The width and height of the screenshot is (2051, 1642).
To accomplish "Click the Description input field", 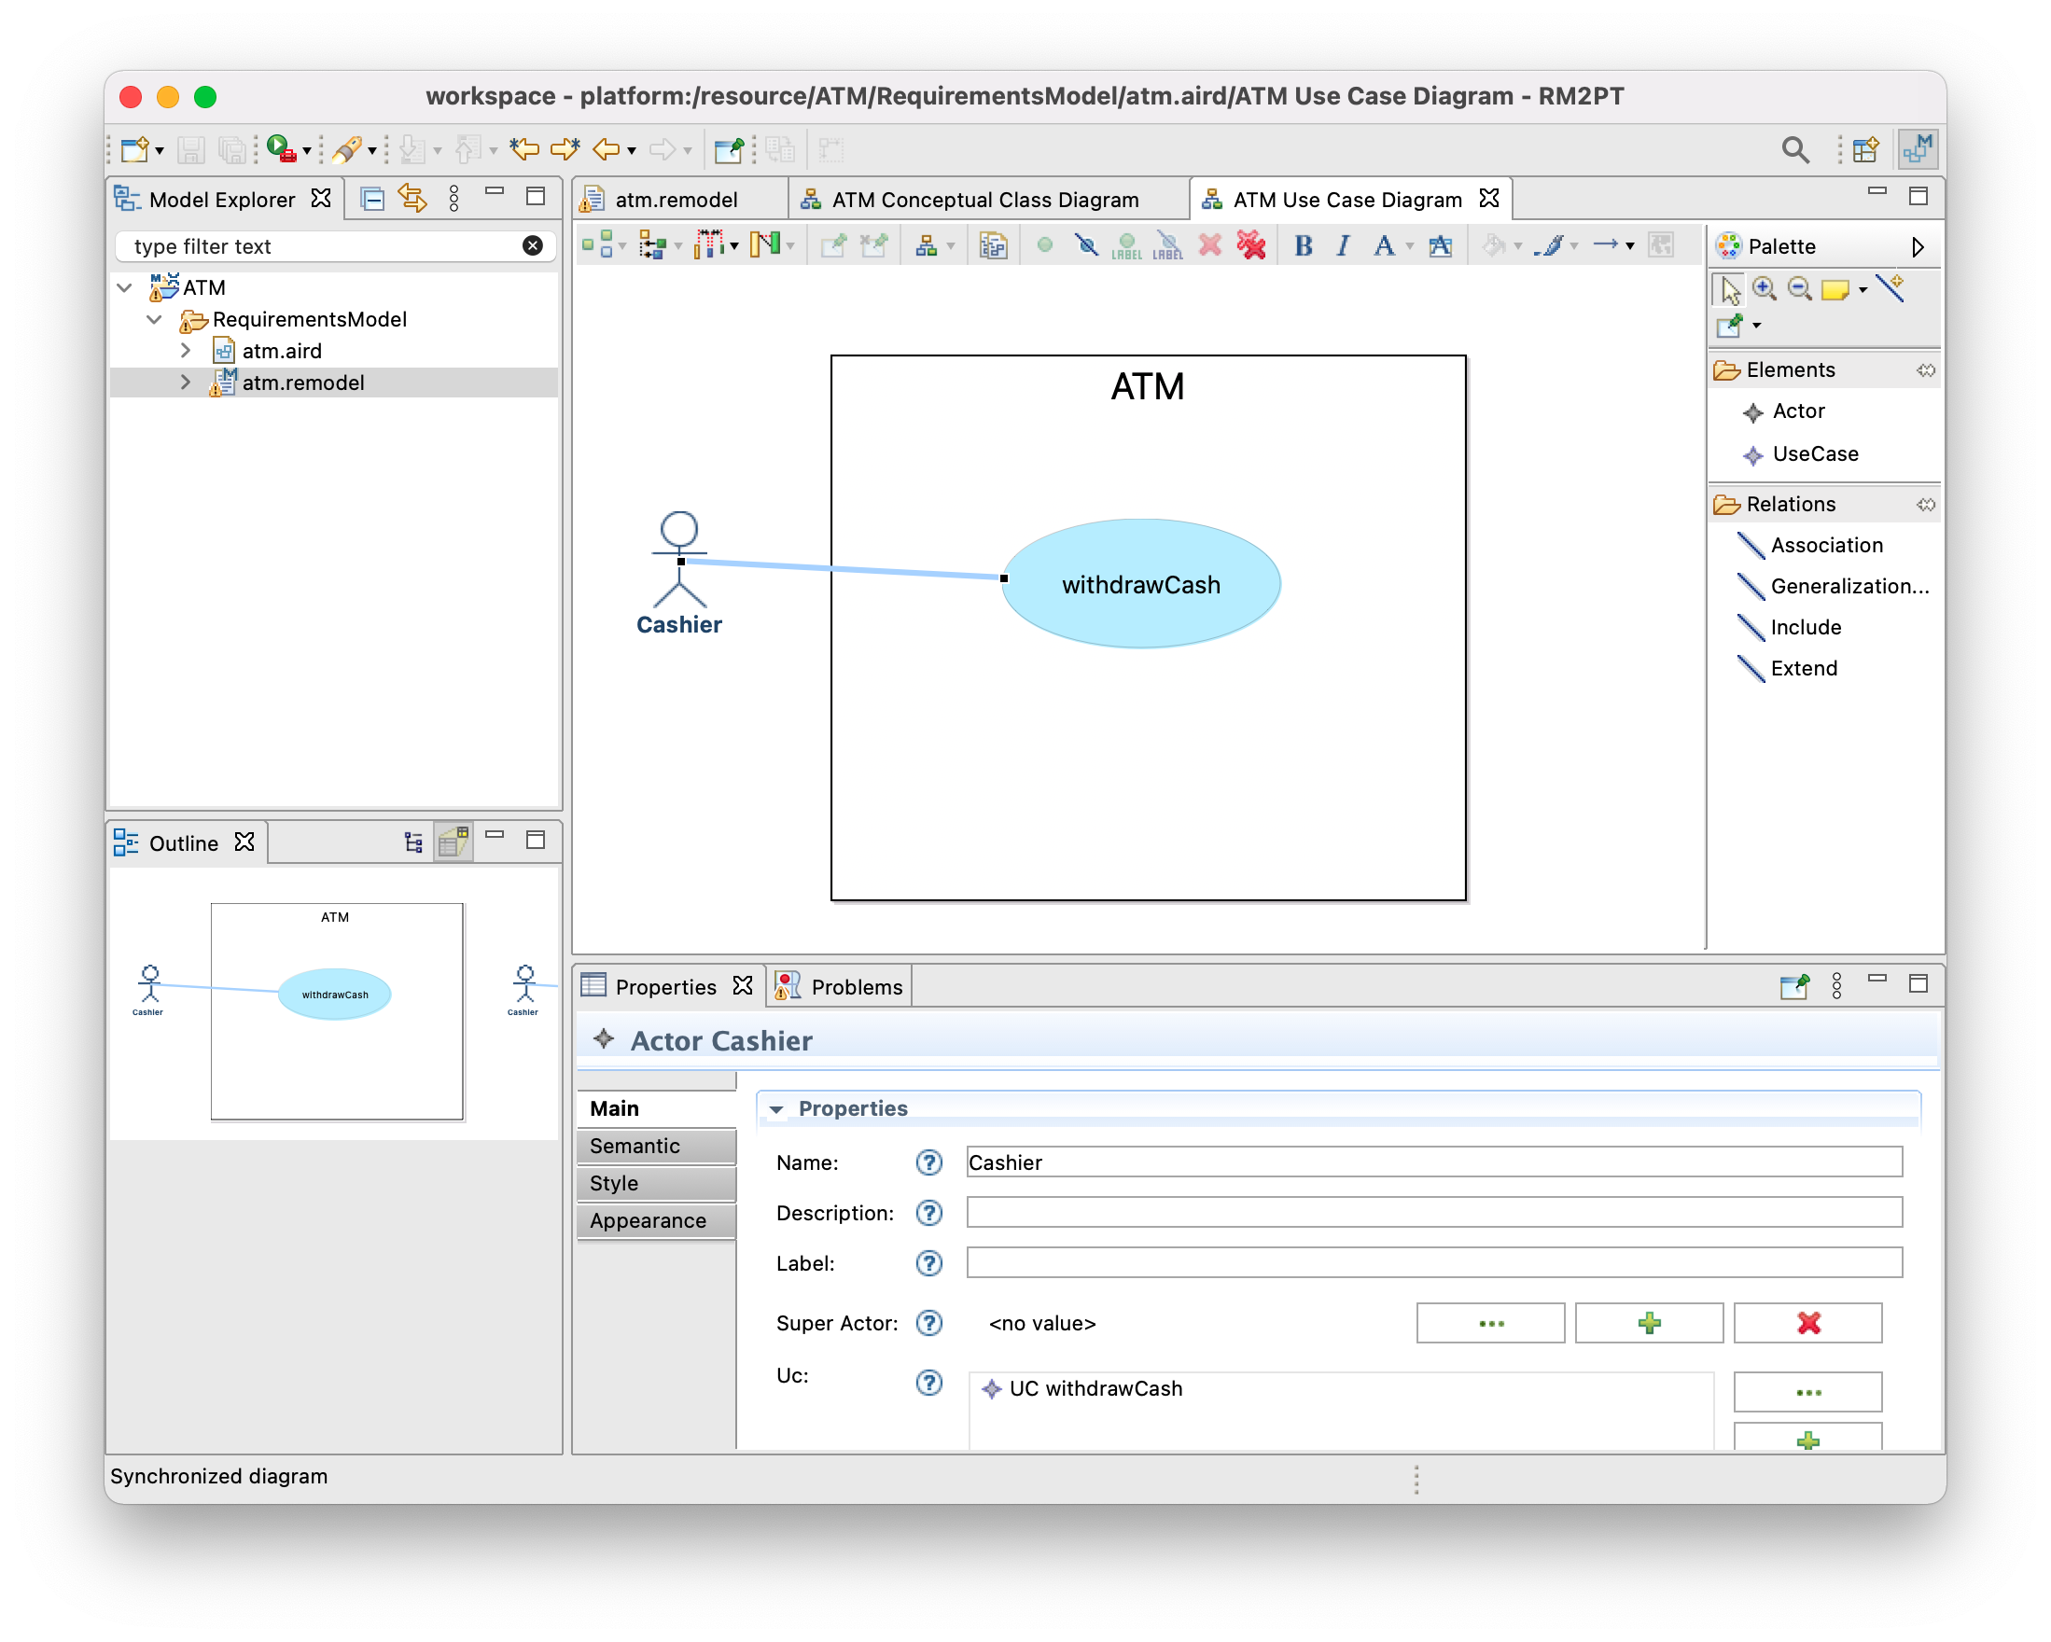I will [x=1433, y=1213].
